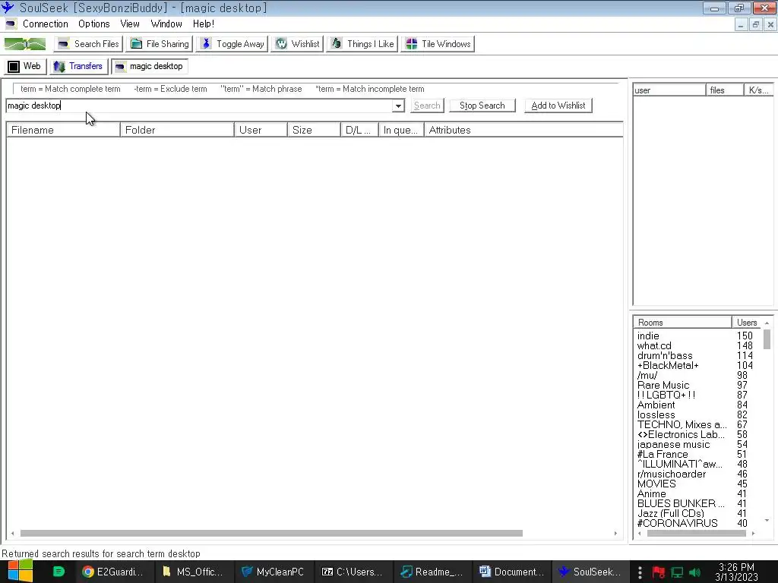Screen dimensions: 778x583
Task: Open the Readme taskbar item
Action: click(432, 572)
